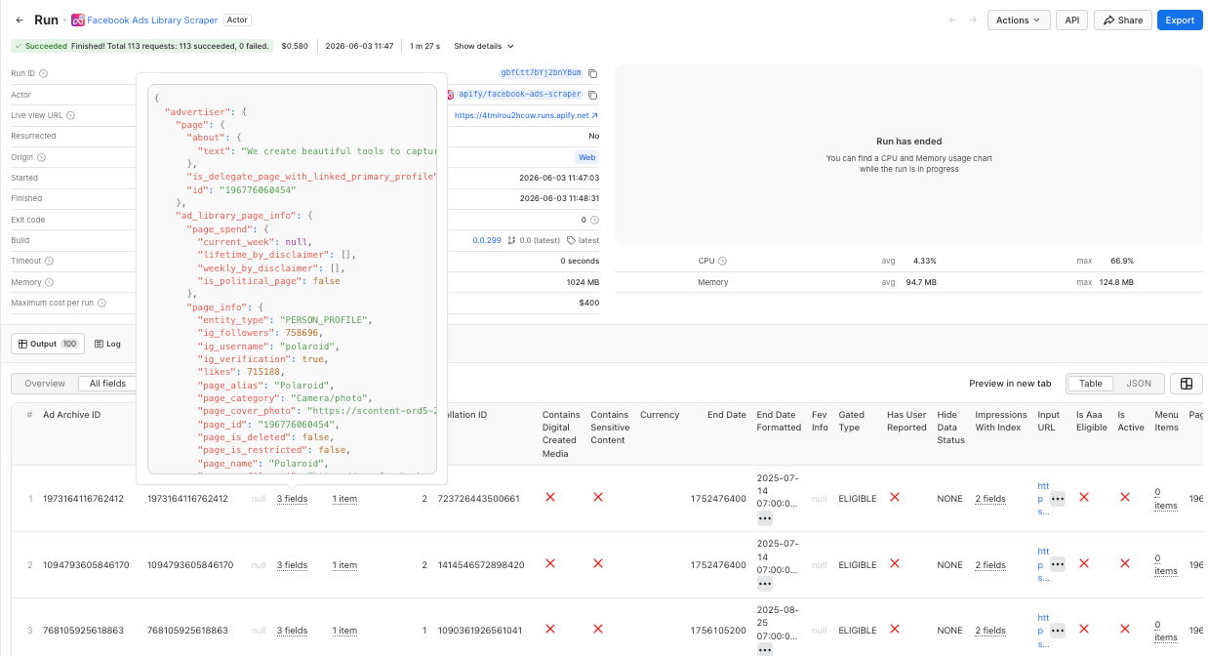Open Run ID info tooltip icon

tap(43, 73)
